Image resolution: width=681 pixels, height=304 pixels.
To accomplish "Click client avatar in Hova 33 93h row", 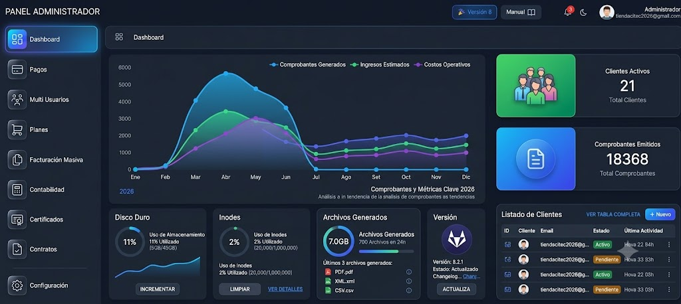I will 524,260.
